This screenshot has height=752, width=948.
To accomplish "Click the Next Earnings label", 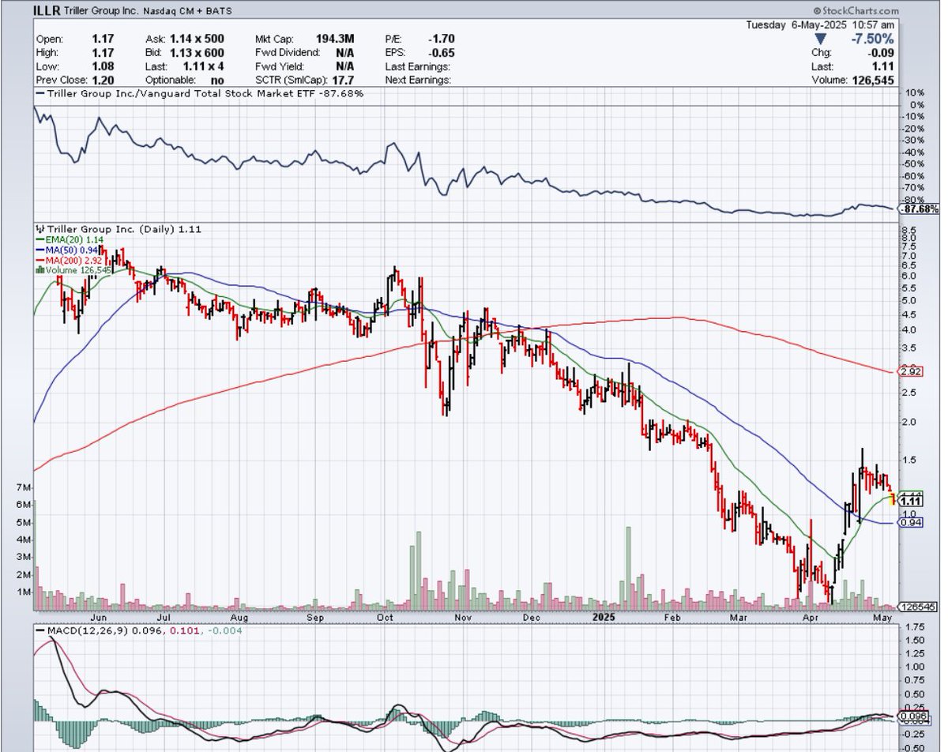I will [418, 81].
